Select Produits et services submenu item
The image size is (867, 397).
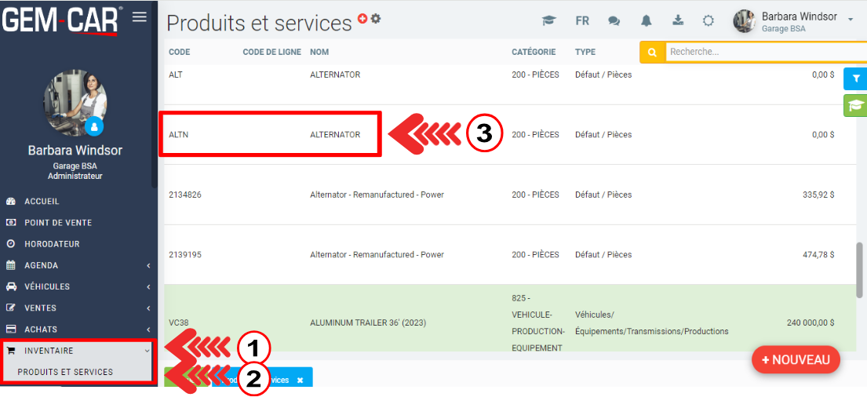click(x=65, y=372)
